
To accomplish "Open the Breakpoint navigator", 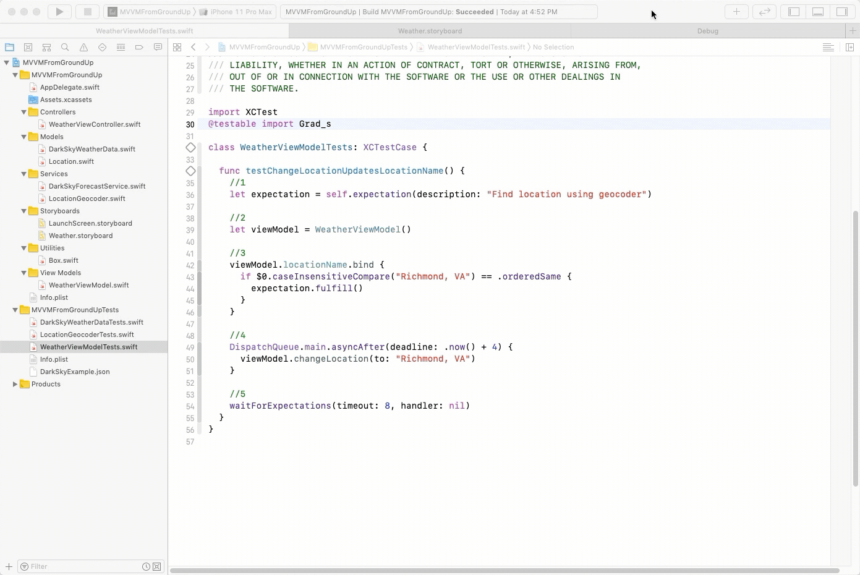I will click(139, 47).
